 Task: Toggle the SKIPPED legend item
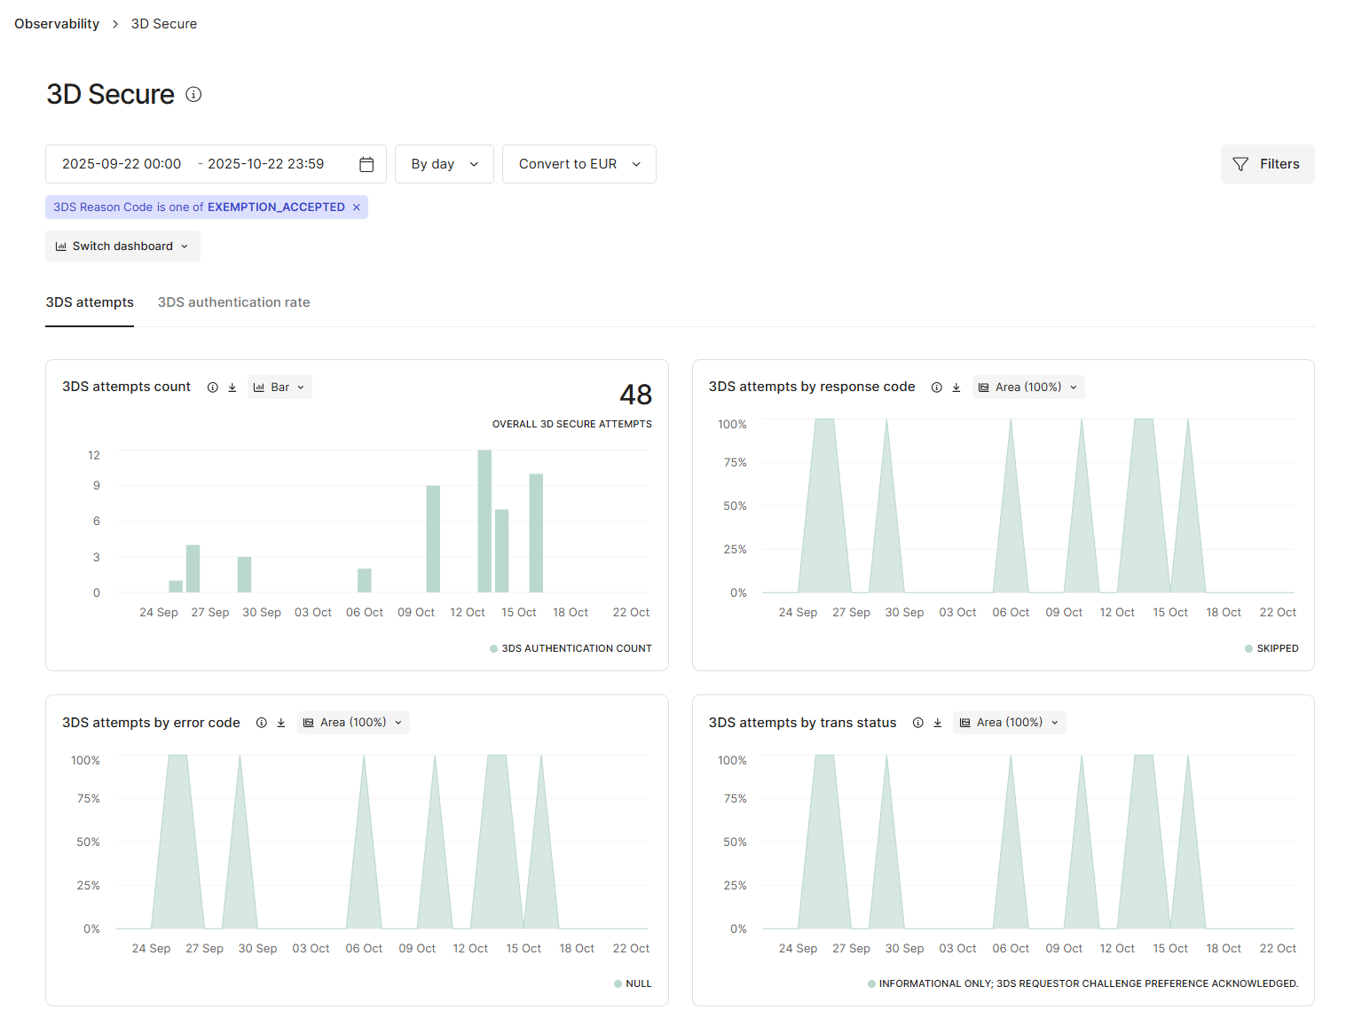point(1271,648)
